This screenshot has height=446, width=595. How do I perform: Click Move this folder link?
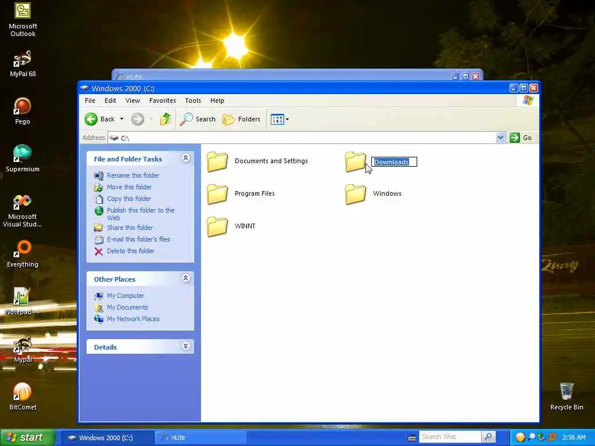point(129,187)
